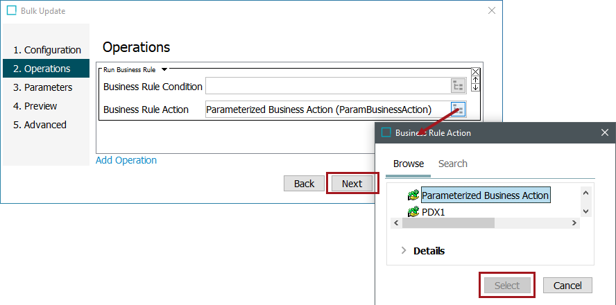Click the Bulk Update window icon

12,11
